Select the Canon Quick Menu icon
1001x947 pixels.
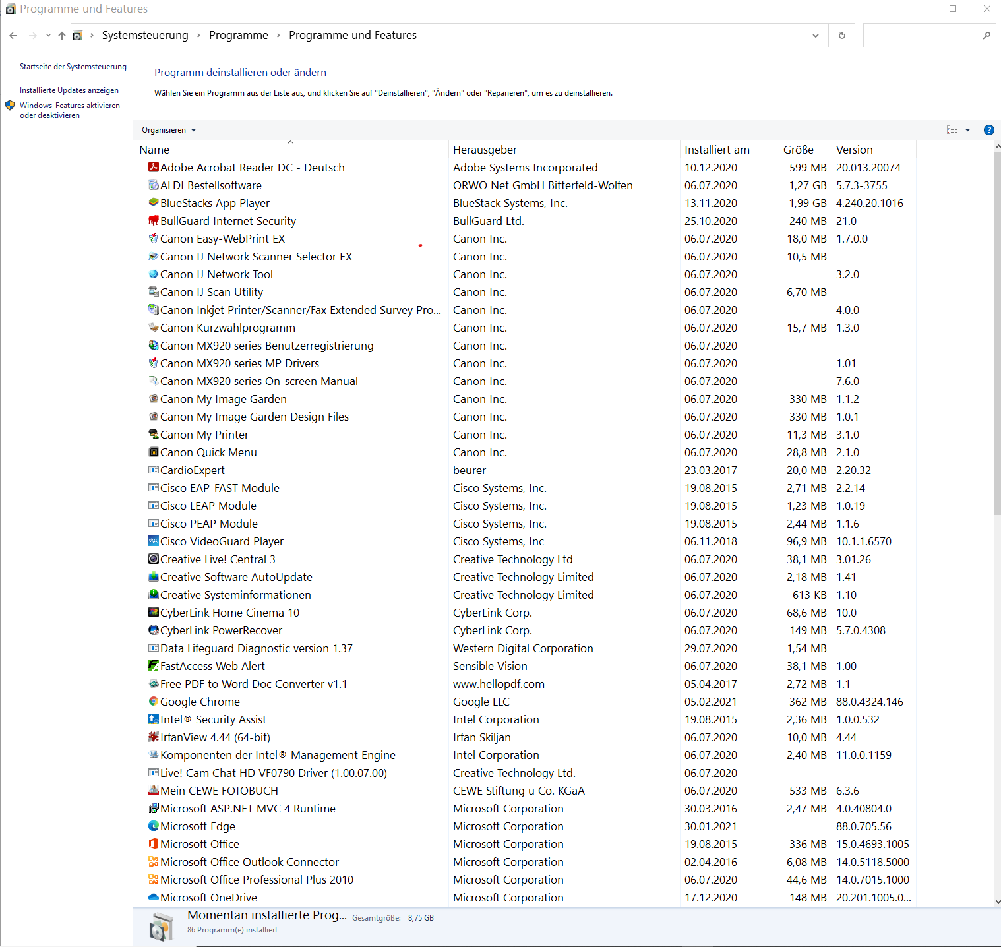(x=154, y=452)
